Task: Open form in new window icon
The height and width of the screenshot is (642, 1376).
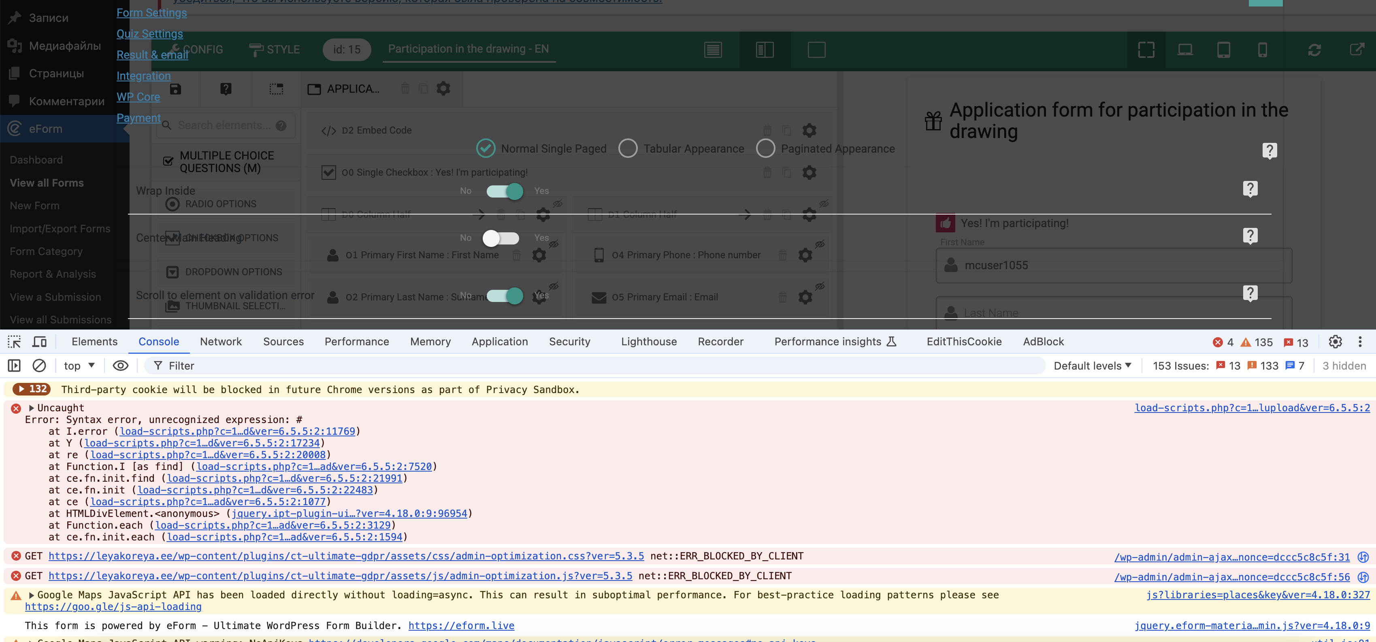Action: (x=1357, y=50)
